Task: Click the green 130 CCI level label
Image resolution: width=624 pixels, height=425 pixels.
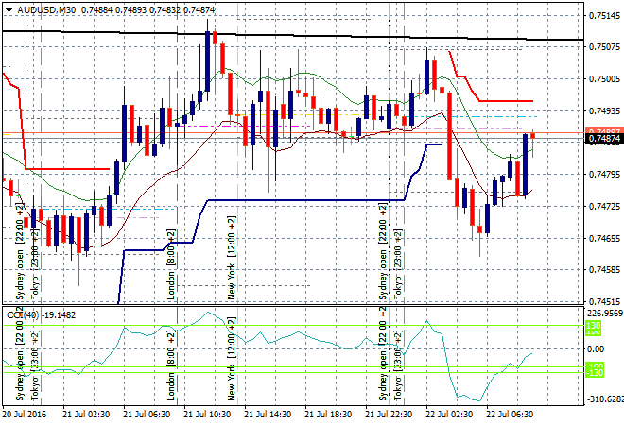Action: click(x=594, y=326)
